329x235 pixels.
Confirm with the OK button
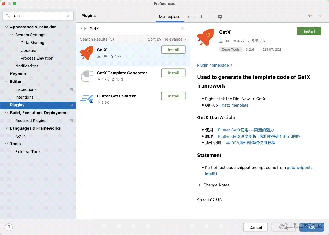pyautogui.click(x=312, y=227)
